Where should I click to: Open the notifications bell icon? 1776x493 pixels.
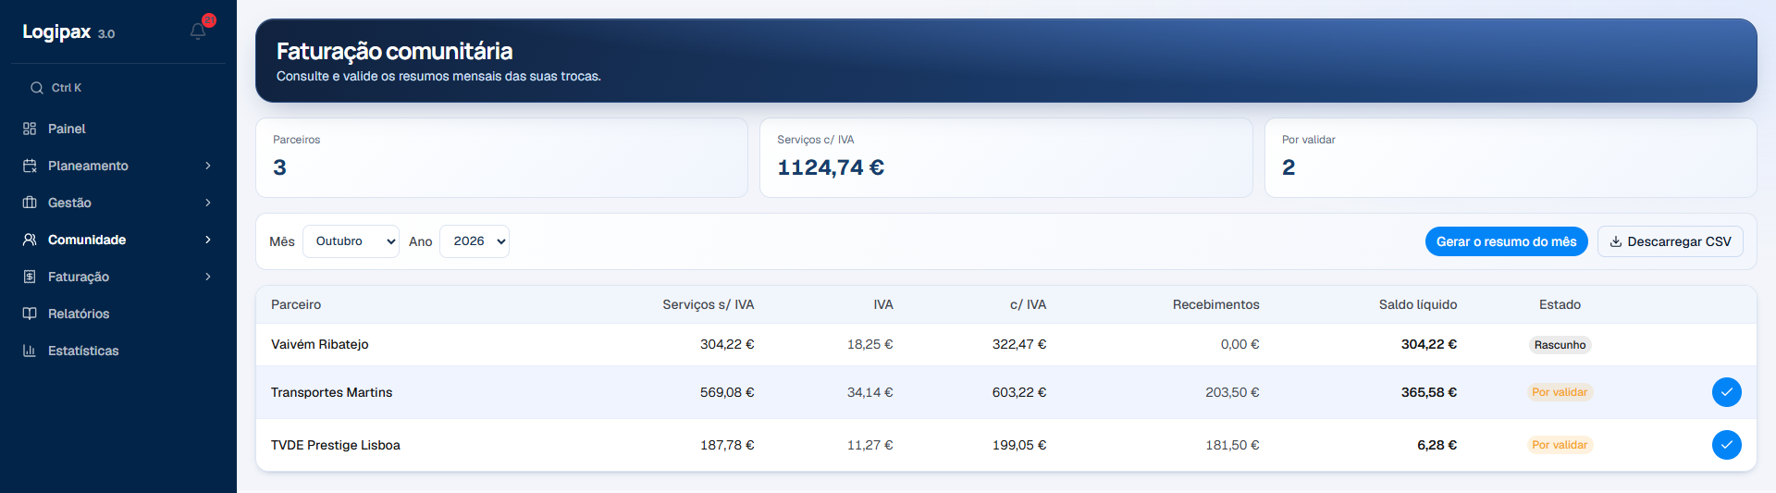(x=198, y=31)
